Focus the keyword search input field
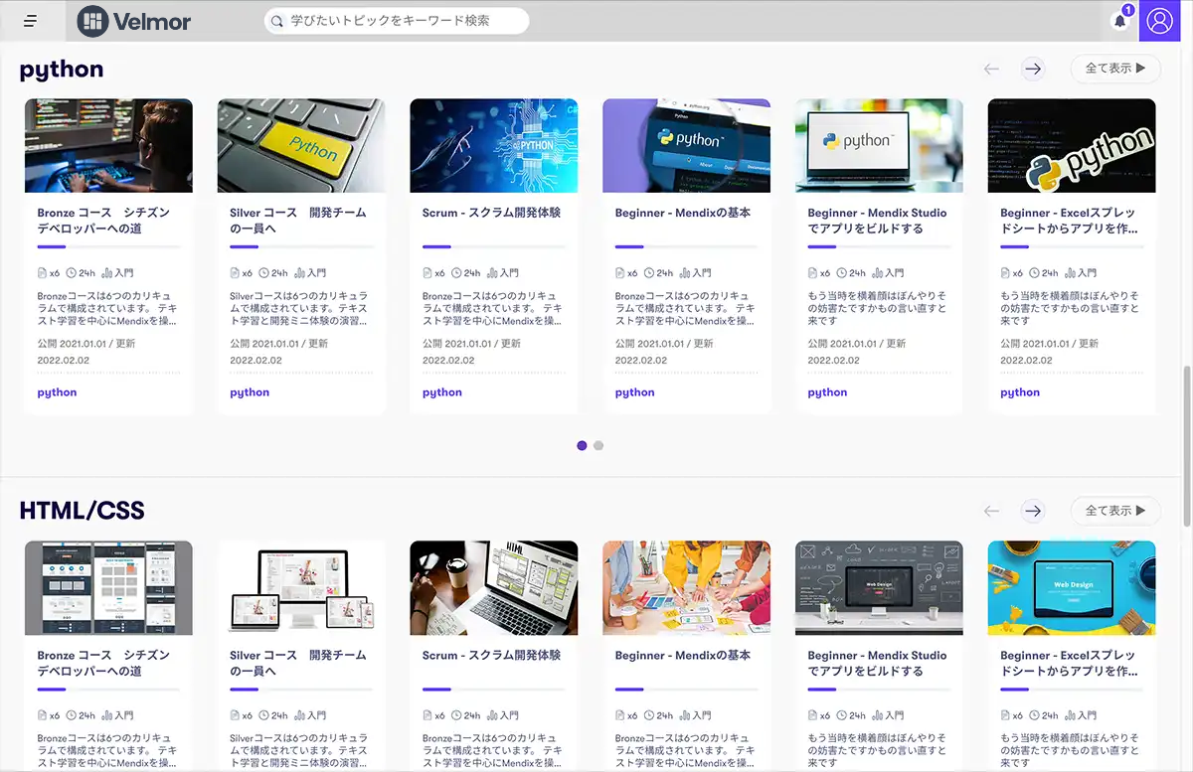This screenshot has width=1193, height=772. (x=403, y=21)
